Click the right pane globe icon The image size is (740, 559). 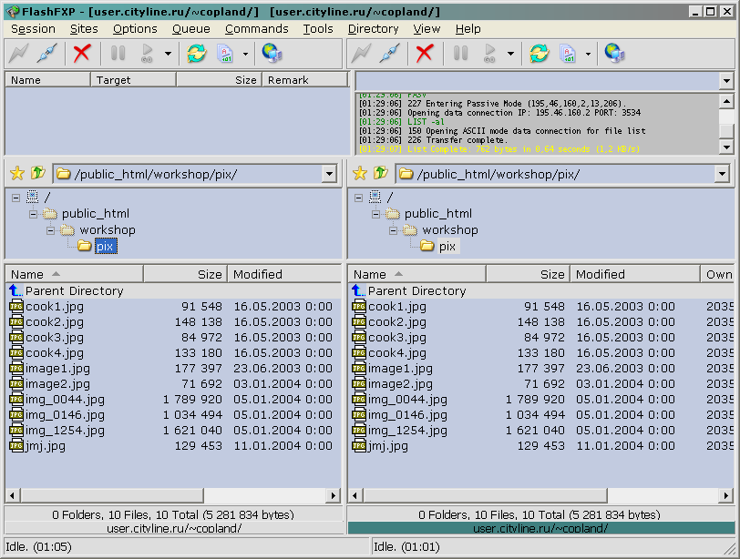pyautogui.click(x=614, y=54)
